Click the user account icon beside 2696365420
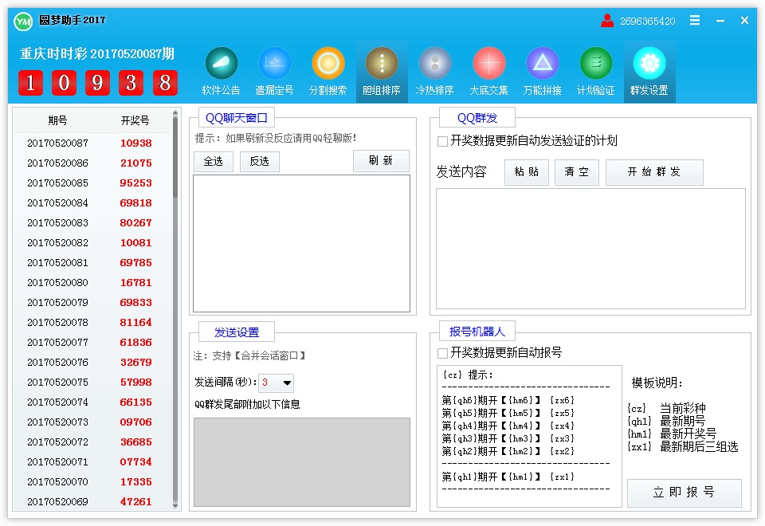The image size is (765, 526). click(606, 21)
